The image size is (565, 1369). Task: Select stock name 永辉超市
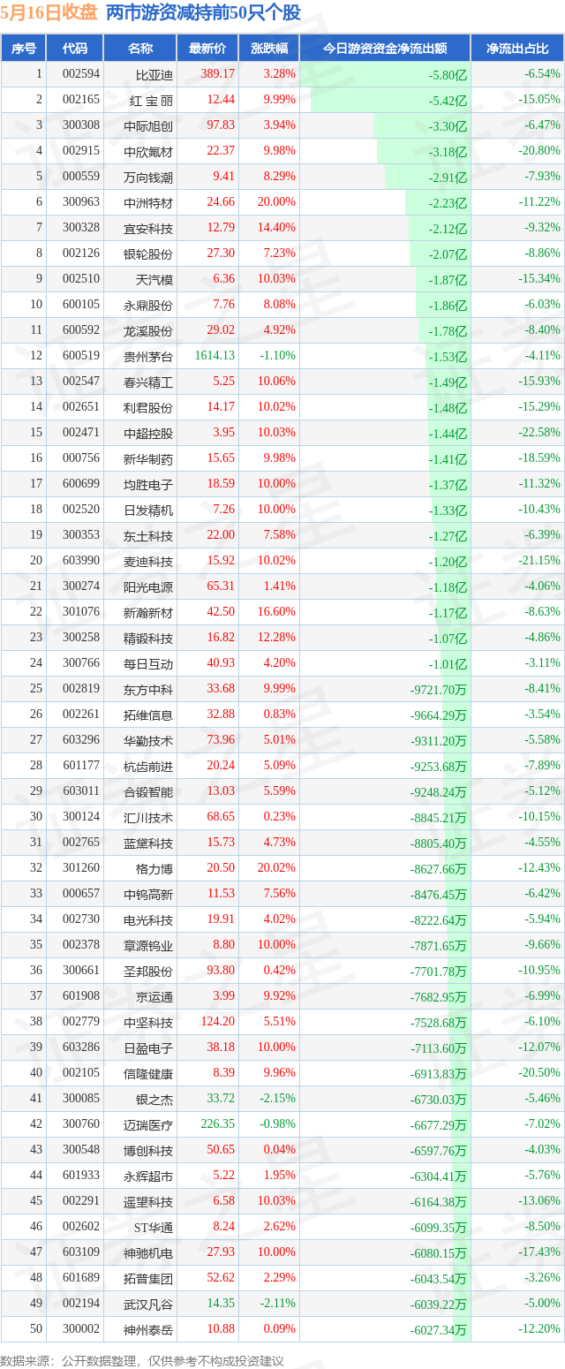(148, 1176)
